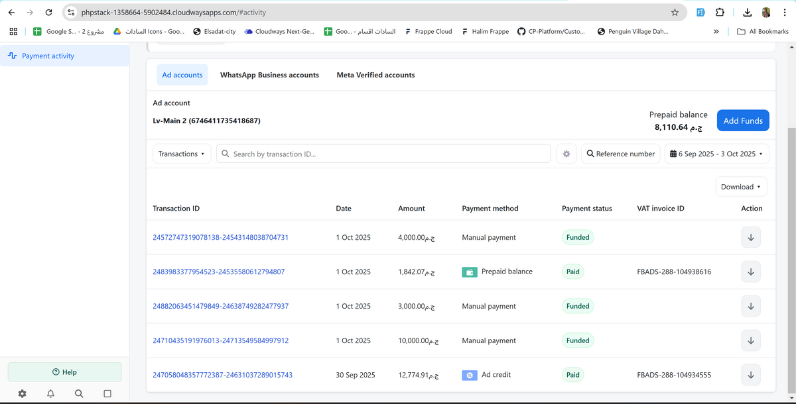
Task: Switch to the Meta Verified accounts tab
Action: pos(375,75)
